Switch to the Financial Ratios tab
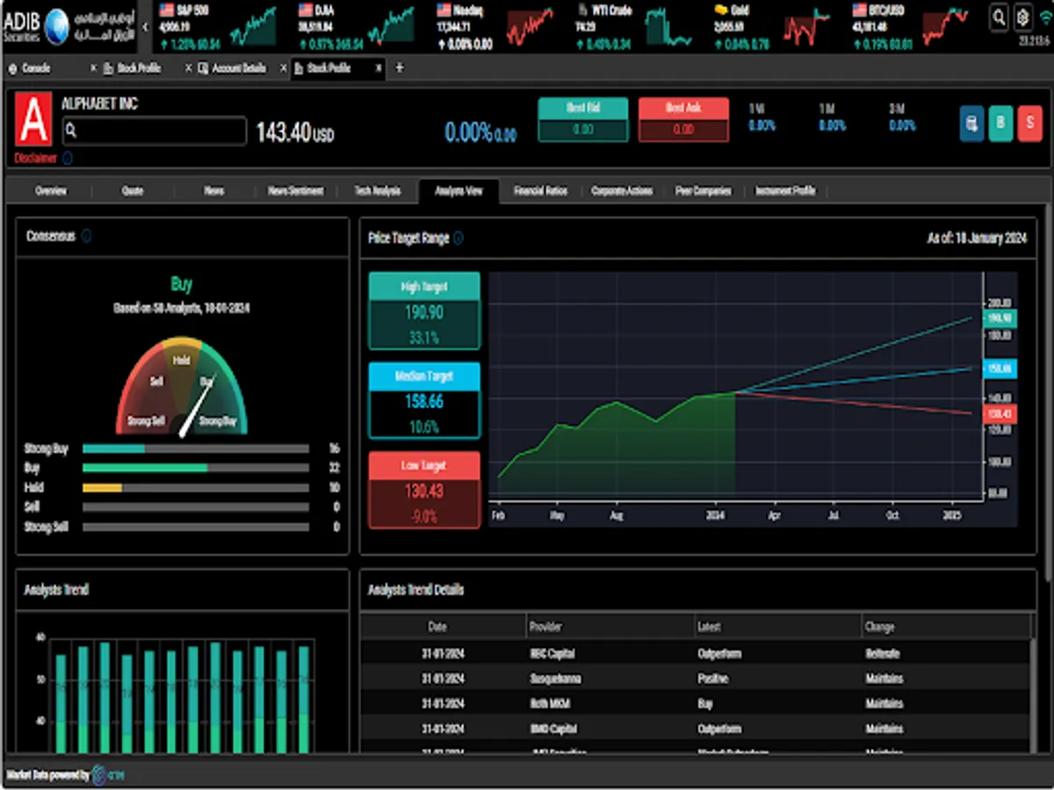The image size is (1054, 790). [x=540, y=190]
